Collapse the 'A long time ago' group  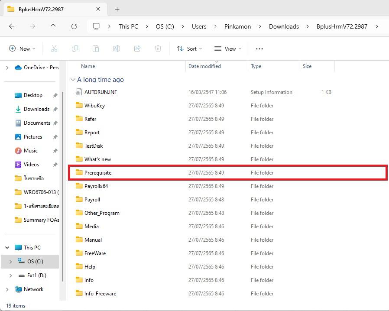73,80
